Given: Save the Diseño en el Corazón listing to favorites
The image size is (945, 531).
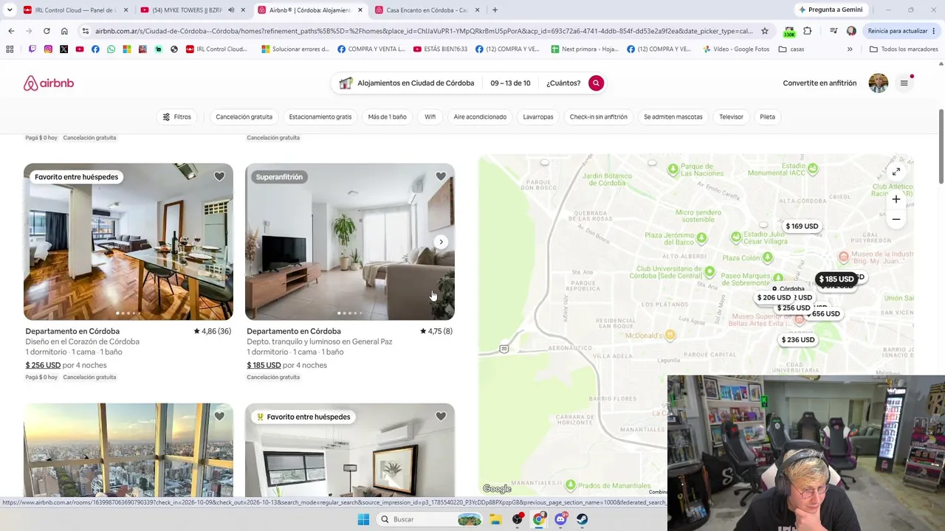Looking at the screenshot, I should tap(219, 177).
